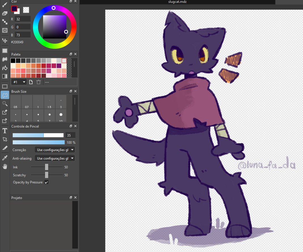Select the lasso selection tool

[5, 95]
